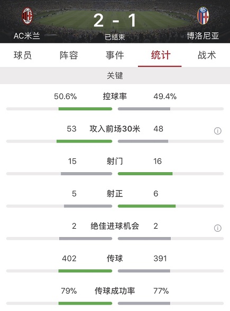Click the 传球成功率 stat label
Screen dimensions: 230x311
[115, 291]
